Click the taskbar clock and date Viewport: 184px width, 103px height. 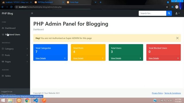pos(178,100)
